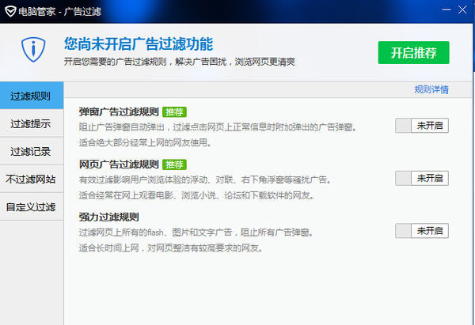
Task: Click 推荐 badge beside 网页广告过滤规则
Action: tap(174, 164)
